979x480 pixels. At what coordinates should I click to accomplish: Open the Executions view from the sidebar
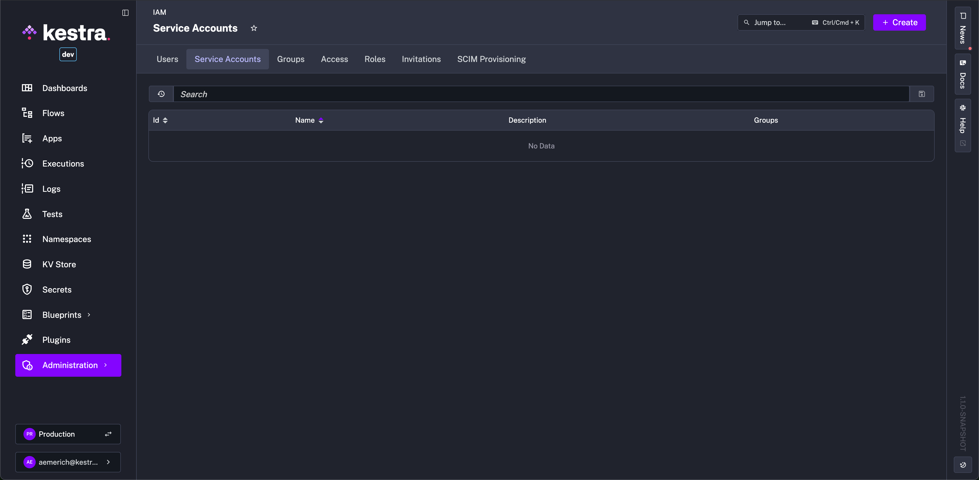63,163
